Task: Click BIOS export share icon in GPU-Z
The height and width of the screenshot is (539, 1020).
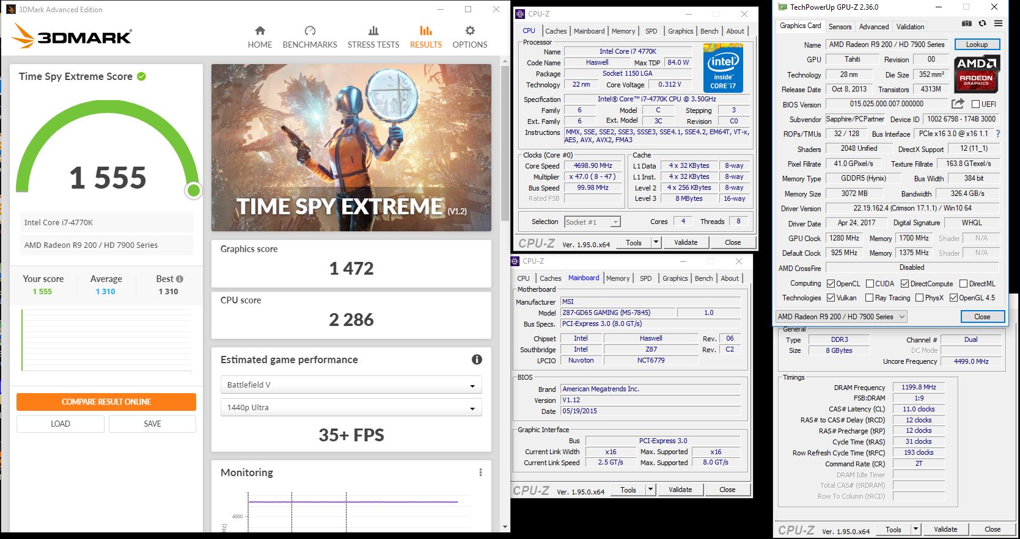Action: (958, 104)
